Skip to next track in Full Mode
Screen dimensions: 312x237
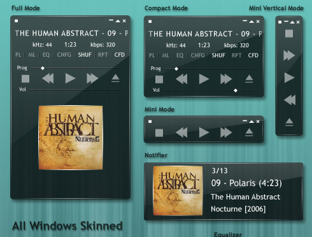coord(92,78)
